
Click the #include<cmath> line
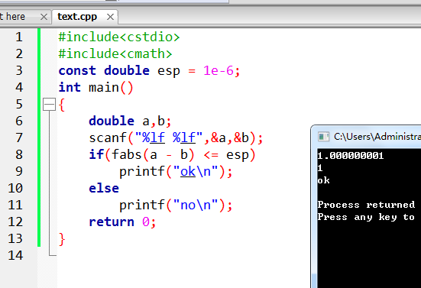pos(115,54)
